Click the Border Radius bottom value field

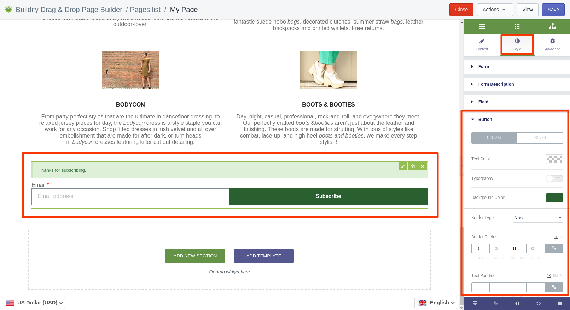[517, 249]
